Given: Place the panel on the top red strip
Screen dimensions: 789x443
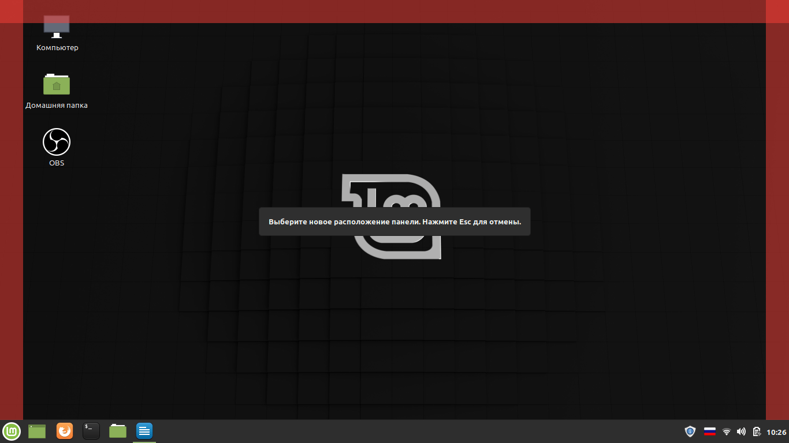Looking at the screenshot, I should coord(394,12).
